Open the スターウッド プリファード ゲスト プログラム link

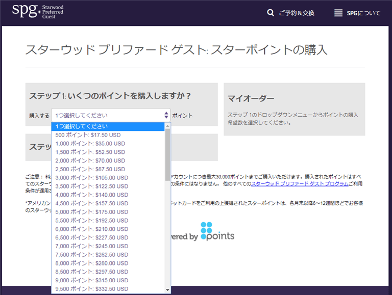(300, 184)
